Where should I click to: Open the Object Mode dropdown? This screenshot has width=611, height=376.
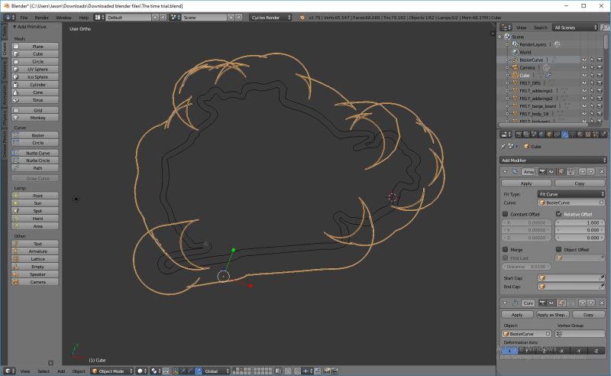(112, 371)
